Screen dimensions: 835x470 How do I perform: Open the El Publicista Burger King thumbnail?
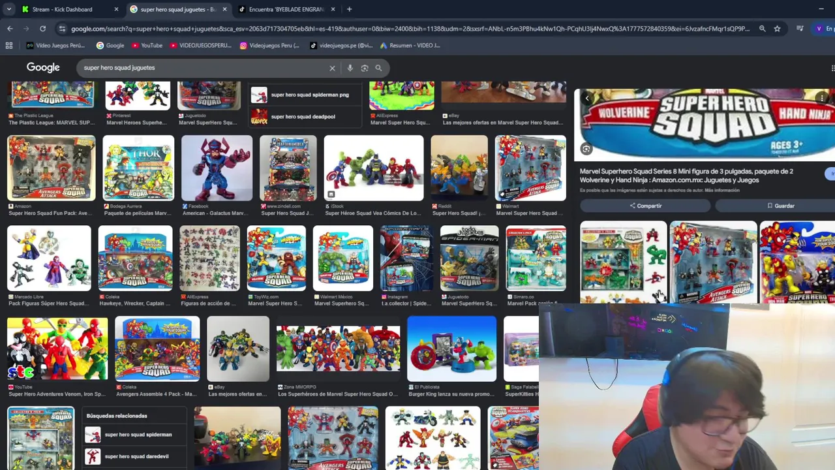pos(451,349)
